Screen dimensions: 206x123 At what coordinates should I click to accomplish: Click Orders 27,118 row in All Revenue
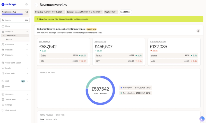click(63, 55)
